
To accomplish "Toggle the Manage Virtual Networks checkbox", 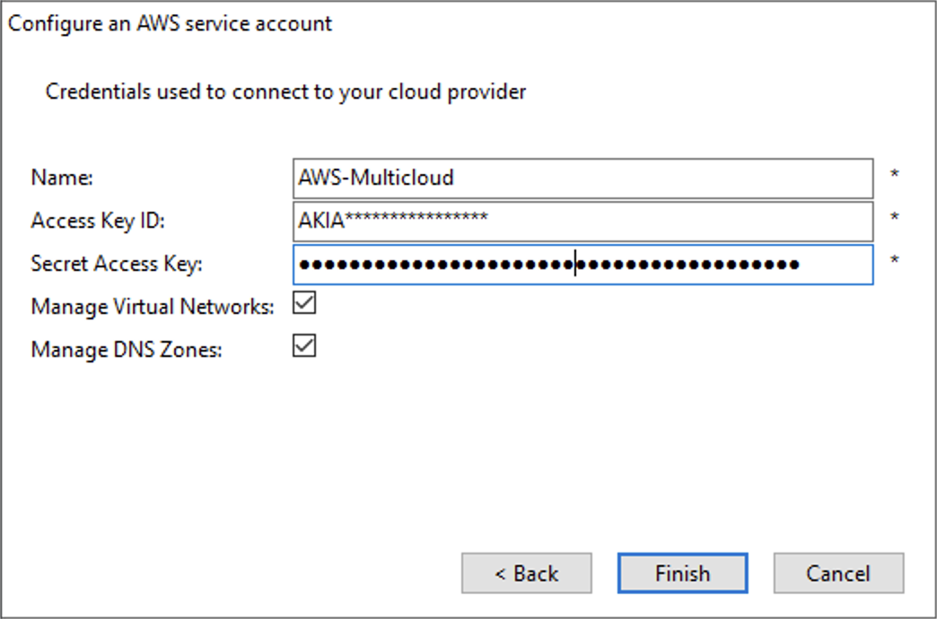I will click(305, 304).
